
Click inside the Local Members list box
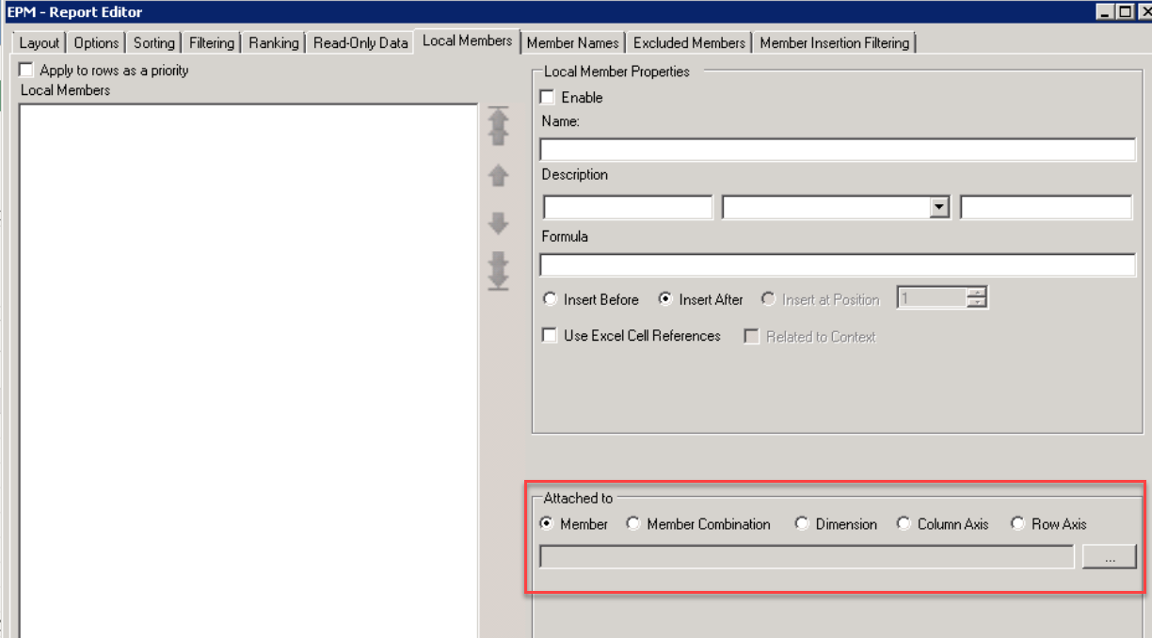[248, 371]
